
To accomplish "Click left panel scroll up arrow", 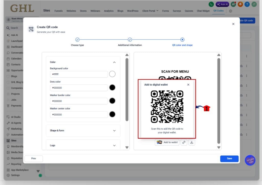I will (127, 55).
